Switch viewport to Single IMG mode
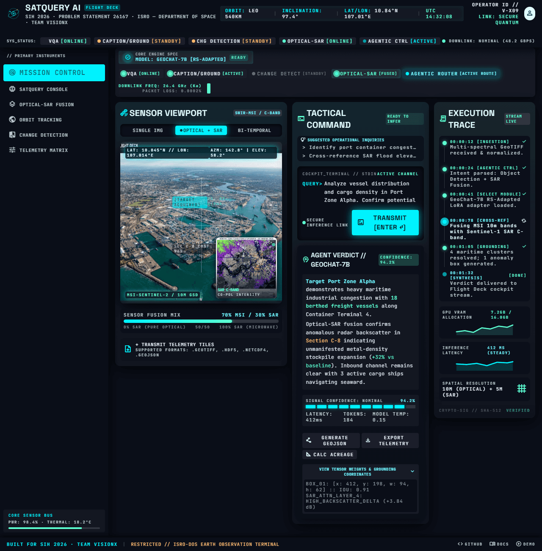The width and height of the screenshot is (542, 551). pos(148,130)
